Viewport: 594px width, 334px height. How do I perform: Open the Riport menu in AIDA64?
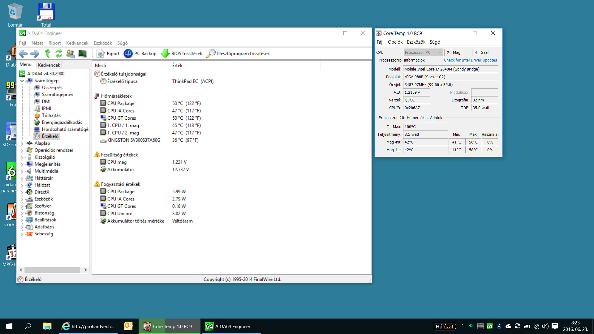[x=54, y=43]
